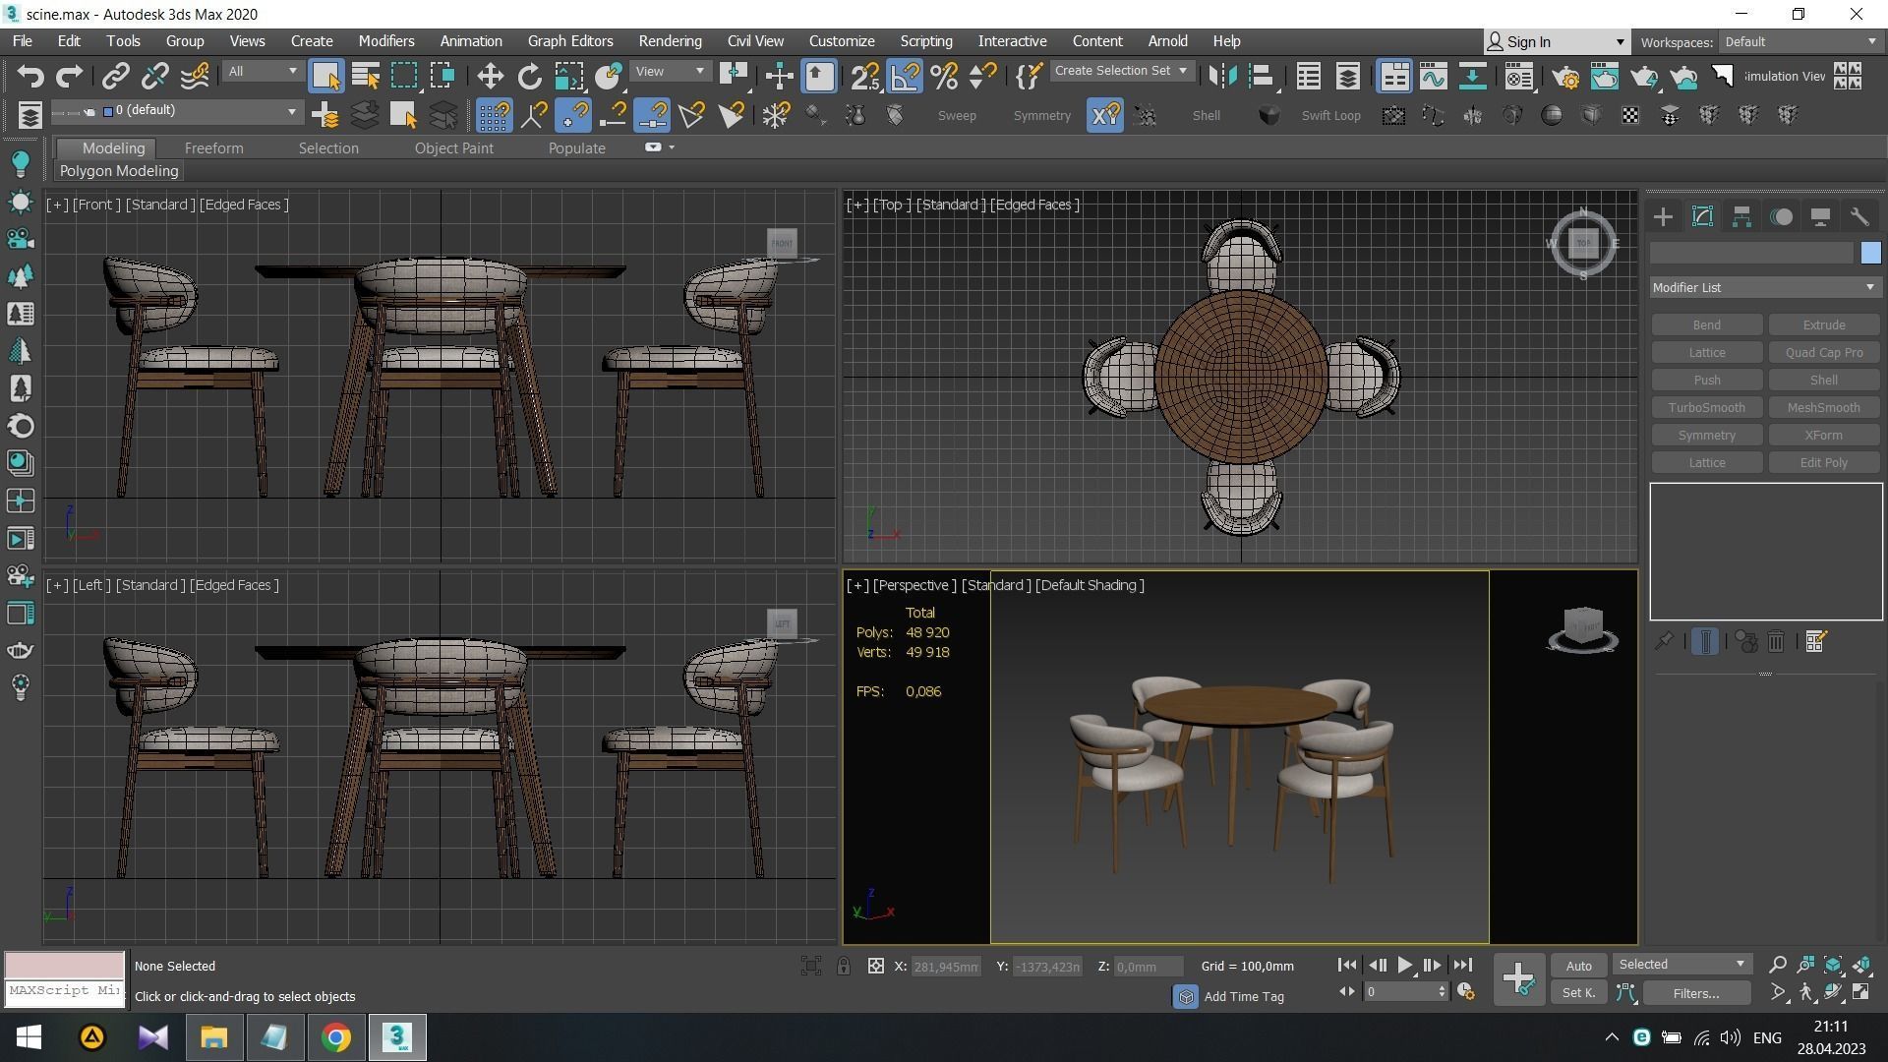Click the Filters... button

click(1696, 993)
